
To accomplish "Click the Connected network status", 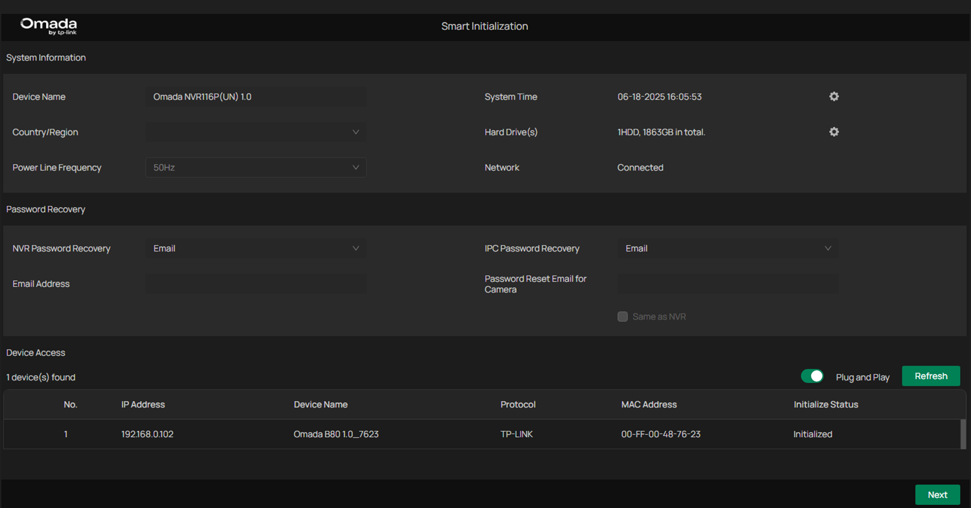I will [640, 167].
